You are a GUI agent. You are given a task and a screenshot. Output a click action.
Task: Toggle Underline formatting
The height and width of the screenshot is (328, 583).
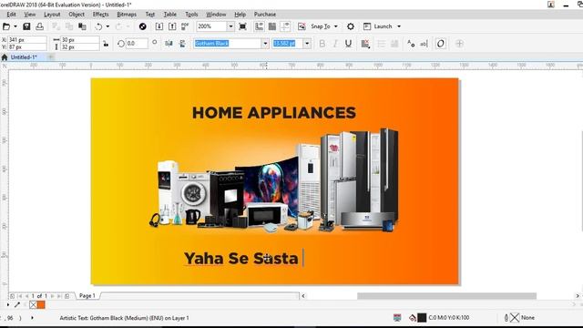(348, 44)
